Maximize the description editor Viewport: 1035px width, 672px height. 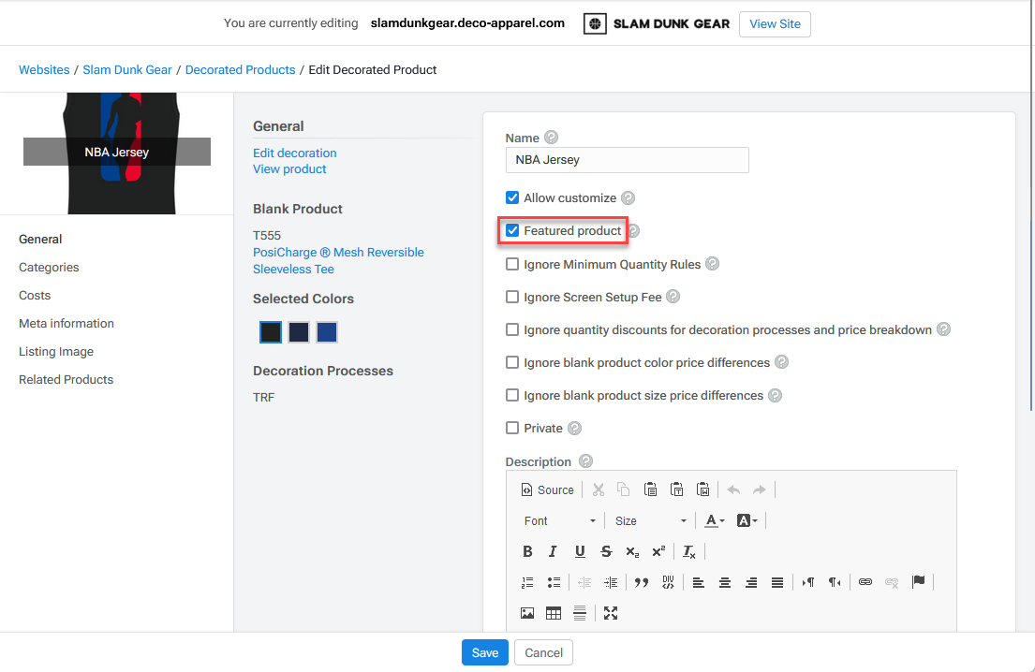click(x=611, y=613)
